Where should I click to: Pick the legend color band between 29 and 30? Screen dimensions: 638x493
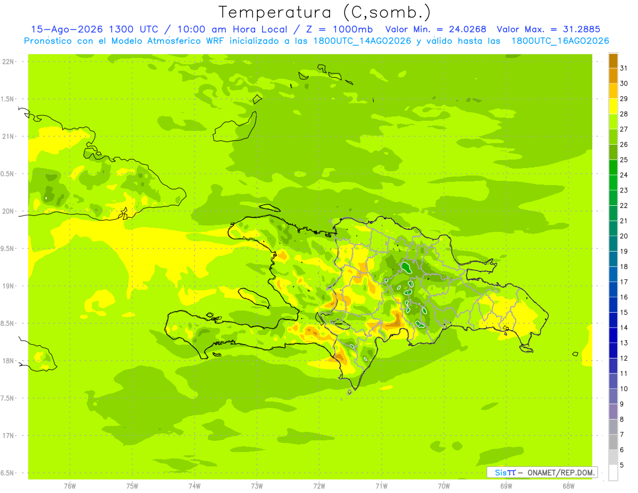tap(613, 91)
